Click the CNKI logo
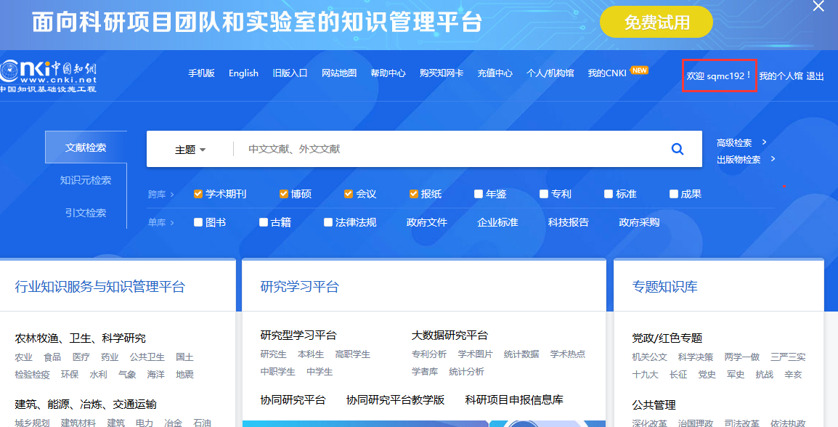Viewport: 838px width, 427px height. click(48, 76)
